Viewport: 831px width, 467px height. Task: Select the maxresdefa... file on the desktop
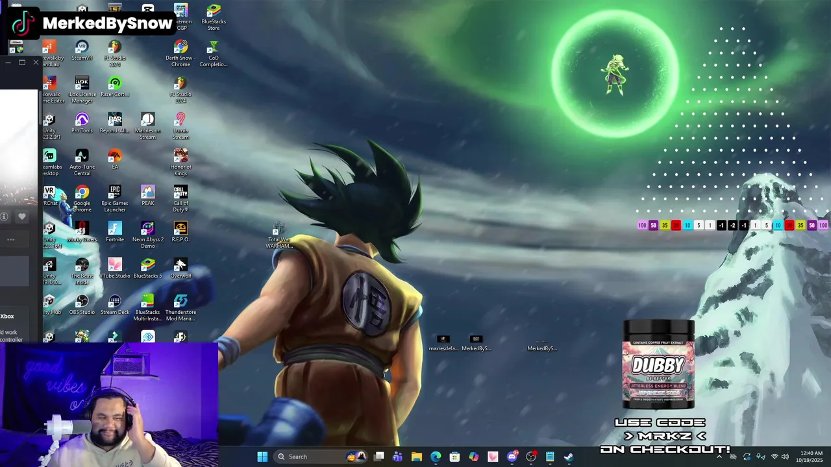pyautogui.click(x=443, y=344)
